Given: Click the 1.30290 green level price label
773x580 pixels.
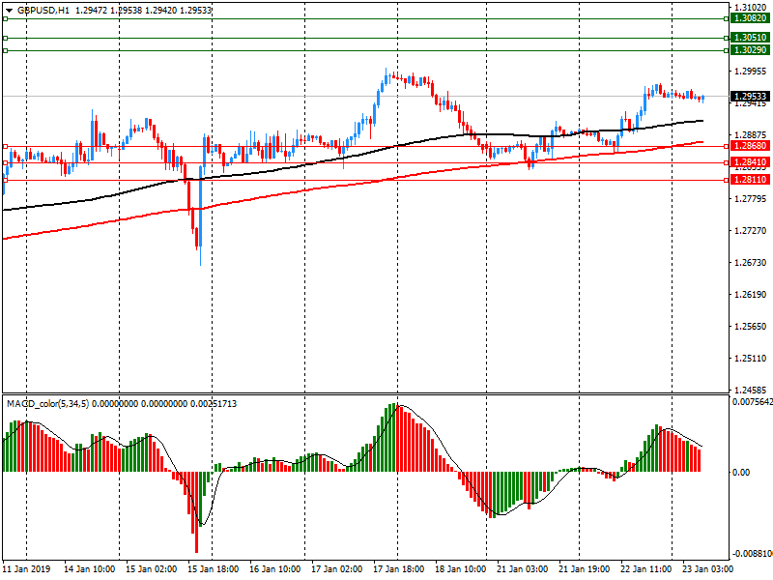Looking at the screenshot, I should pyautogui.click(x=750, y=50).
